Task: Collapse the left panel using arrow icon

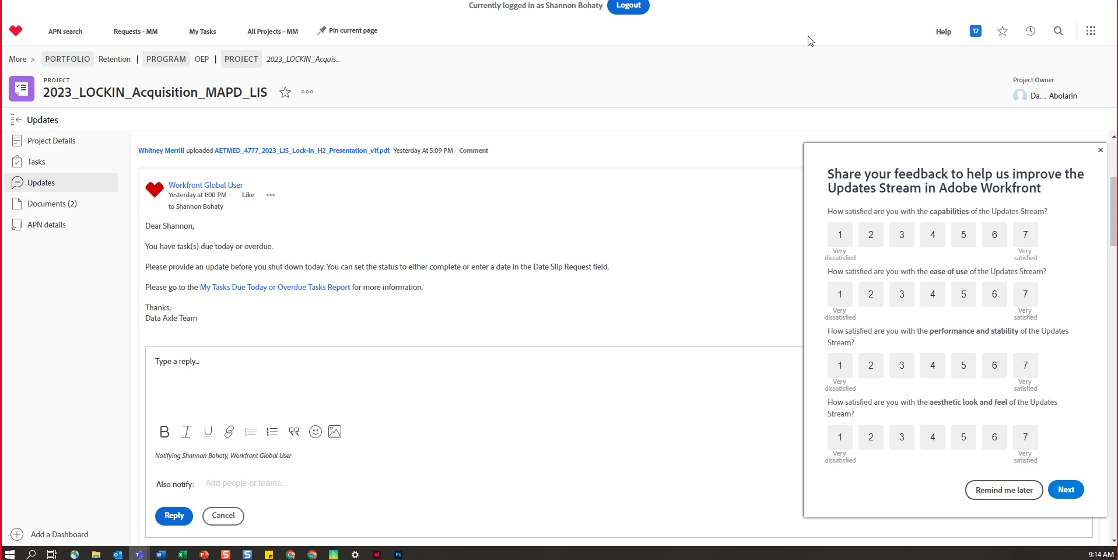Action: pos(16,120)
